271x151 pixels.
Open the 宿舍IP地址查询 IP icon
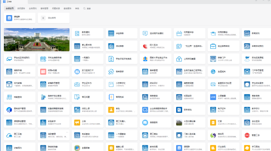point(43,97)
